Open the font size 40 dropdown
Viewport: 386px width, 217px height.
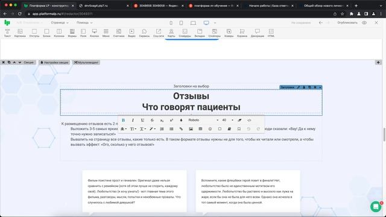[227, 120]
